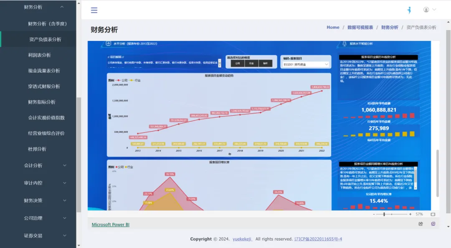Go to Home via the breadcrumb
The image size is (451, 248).
pos(333,28)
